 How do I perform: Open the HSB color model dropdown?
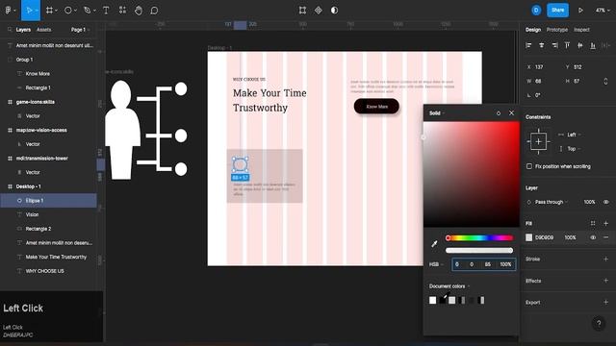tap(436, 264)
